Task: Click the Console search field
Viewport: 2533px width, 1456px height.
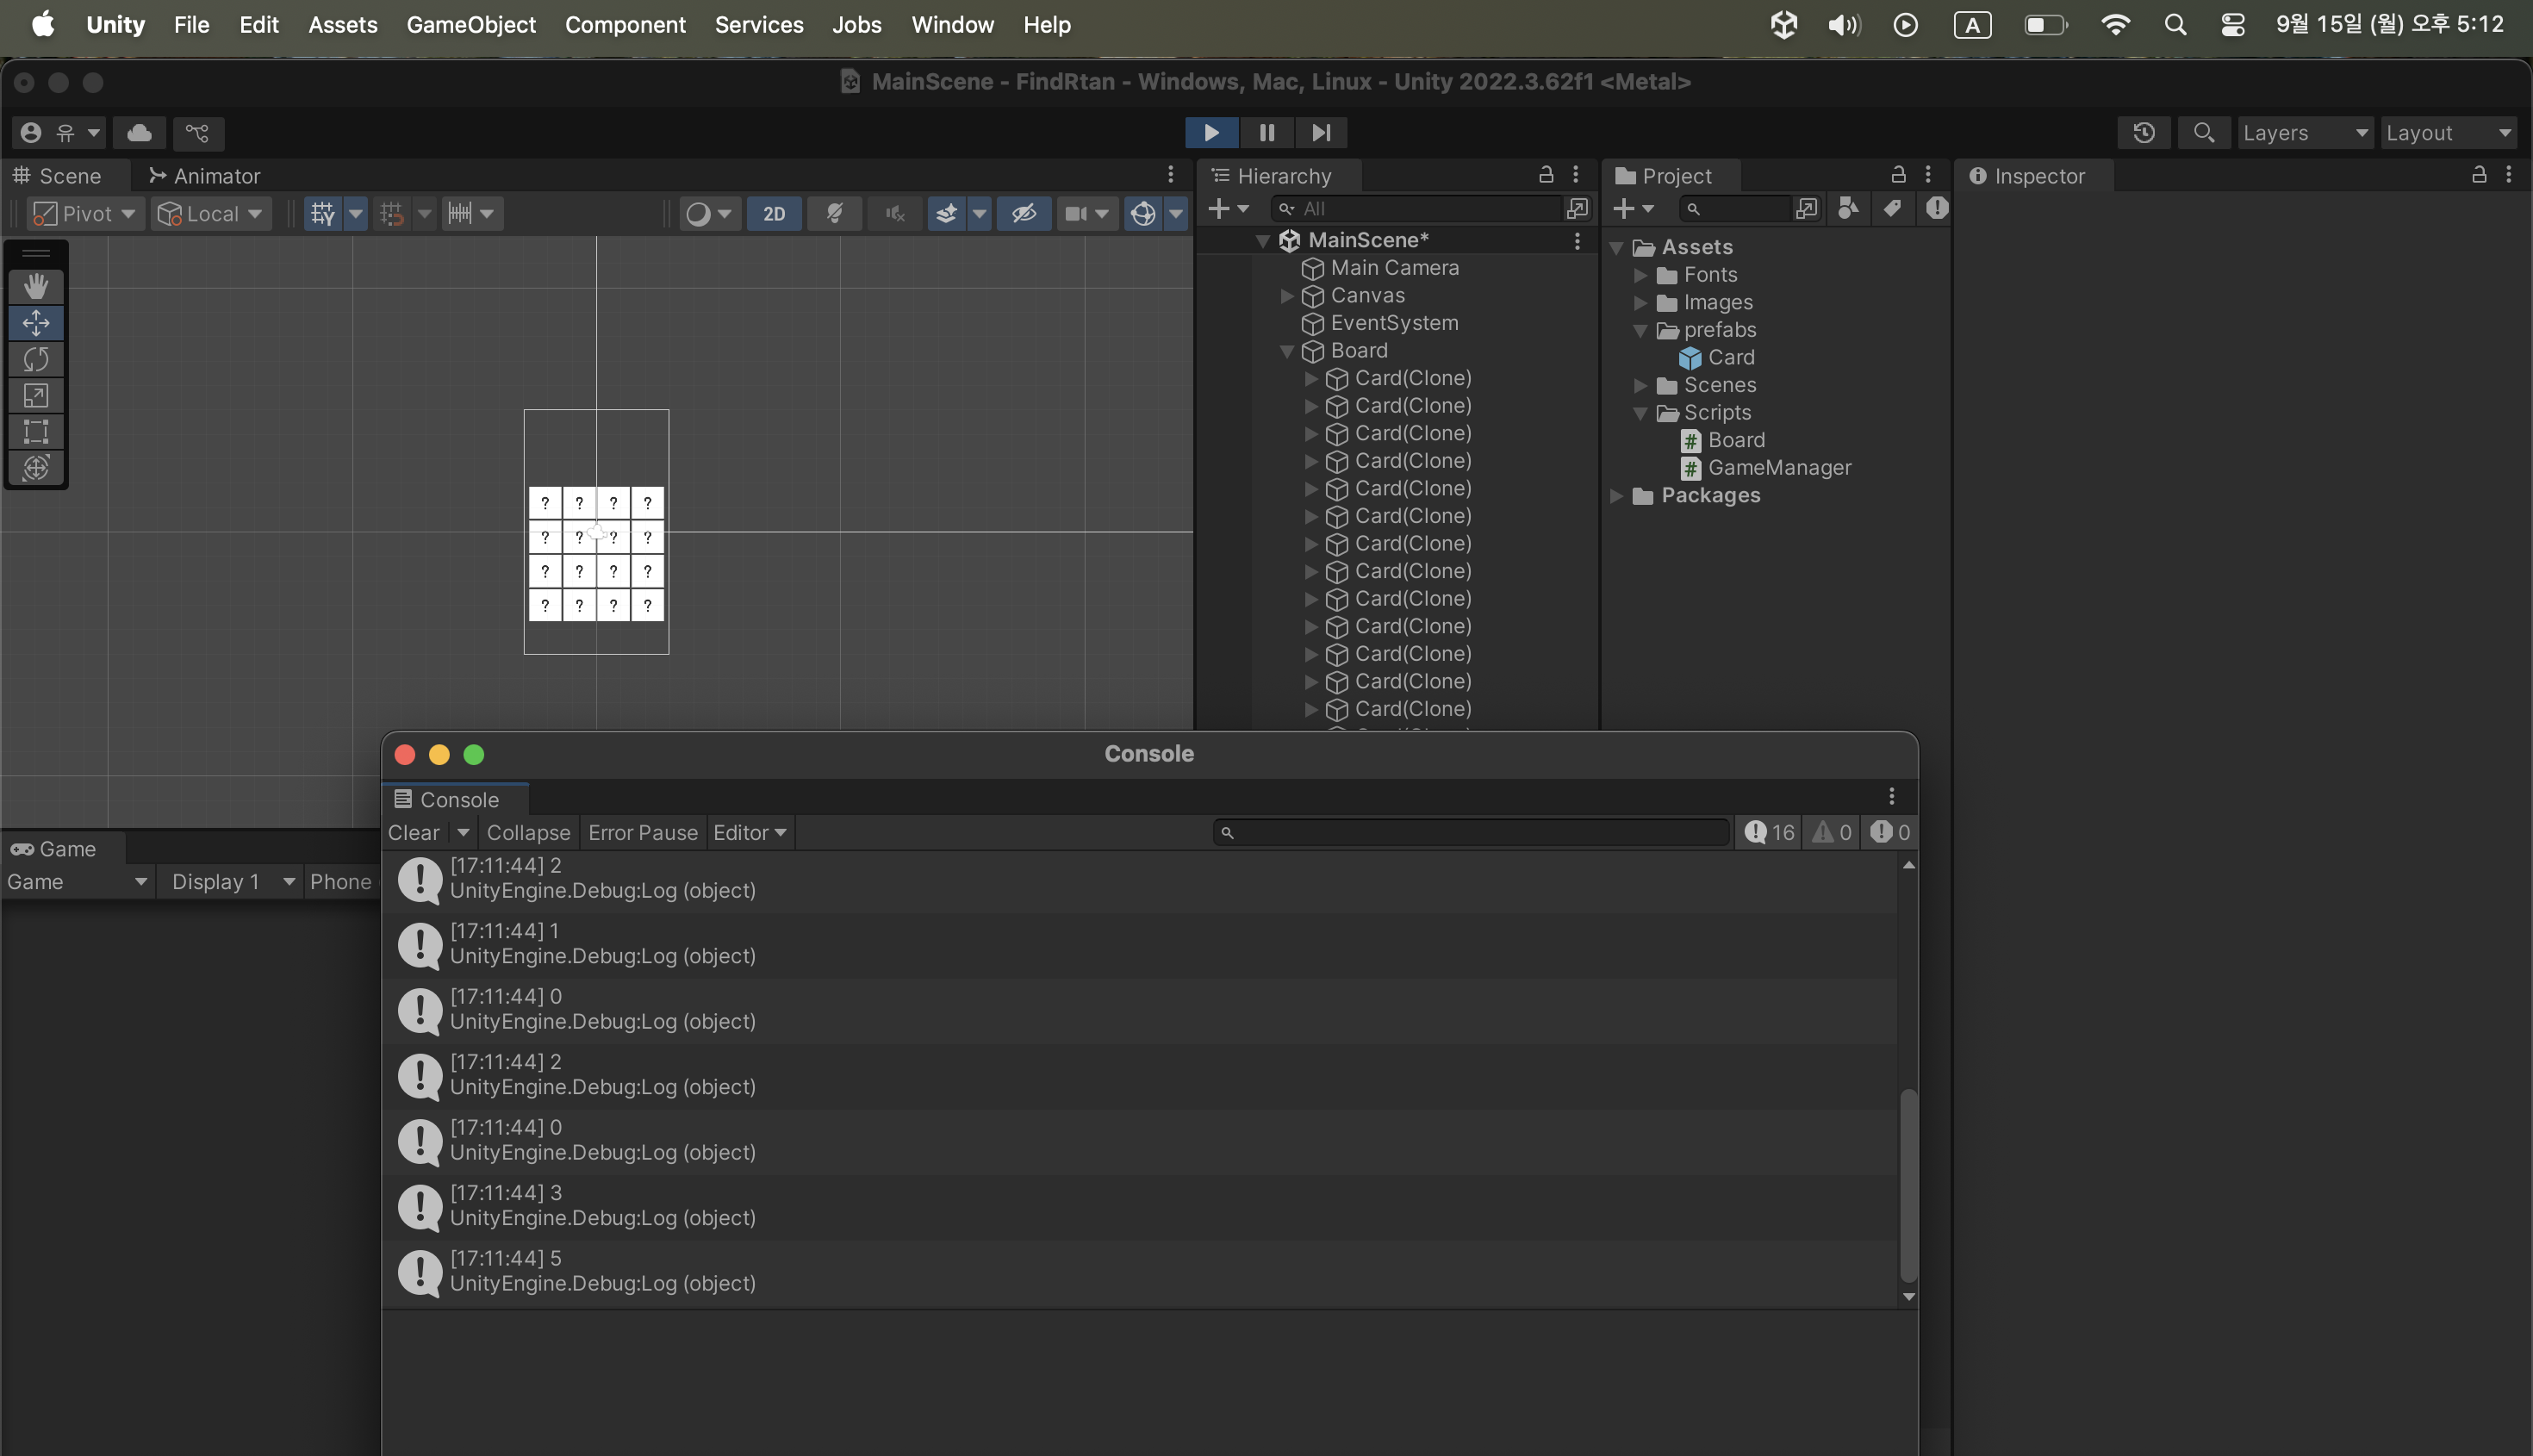Action: point(1471,833)
